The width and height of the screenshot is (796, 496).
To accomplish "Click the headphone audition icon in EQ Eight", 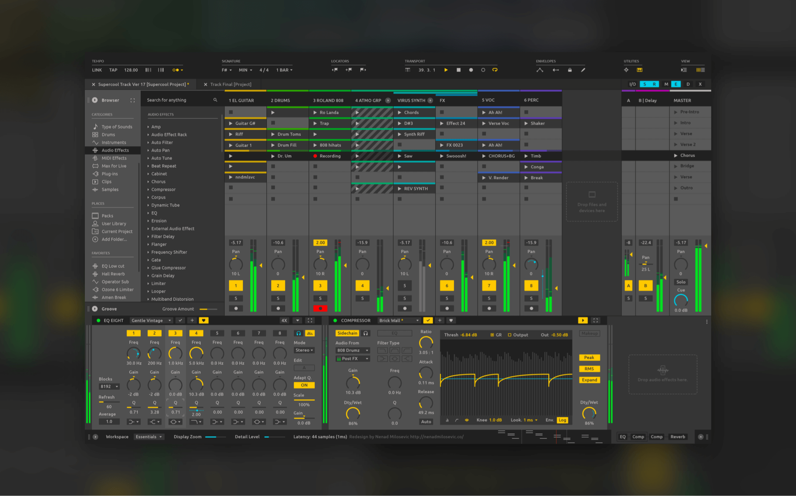I will tap(298, 333).
